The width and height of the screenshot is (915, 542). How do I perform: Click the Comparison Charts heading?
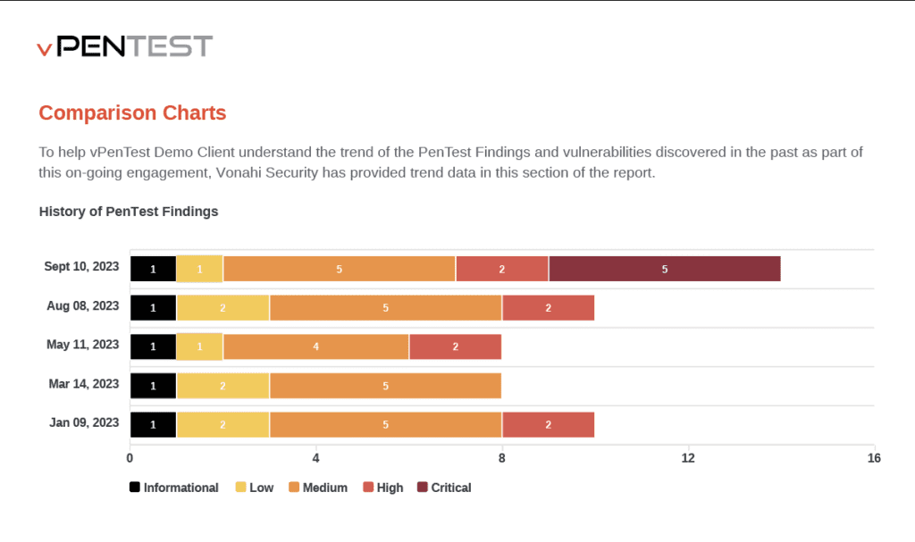pos(132,113)
